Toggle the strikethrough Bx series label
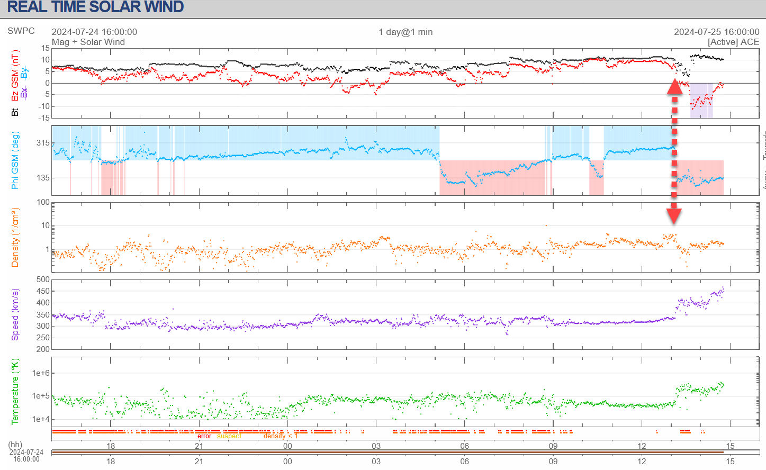766x470 pixels. coord(24,93)
